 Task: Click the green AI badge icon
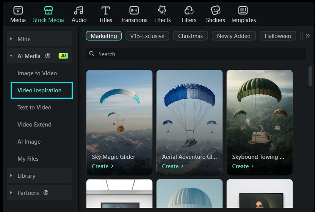(x=63, y=56)
